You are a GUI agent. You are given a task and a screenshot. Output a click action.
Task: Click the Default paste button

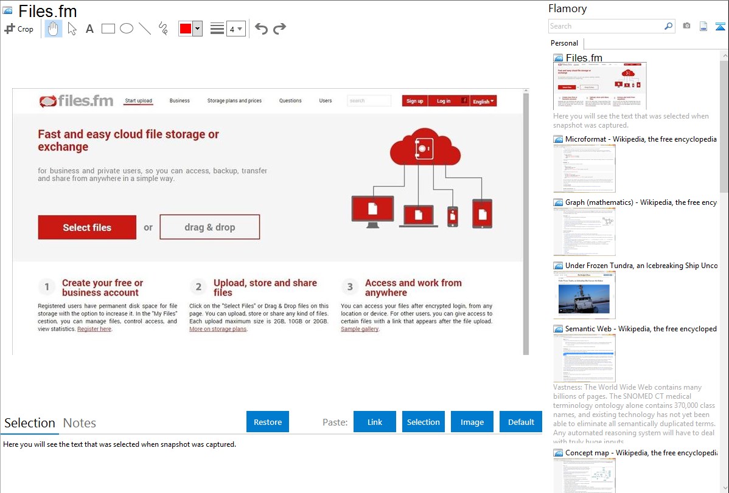pyautogui.click(x=521, y=422)
